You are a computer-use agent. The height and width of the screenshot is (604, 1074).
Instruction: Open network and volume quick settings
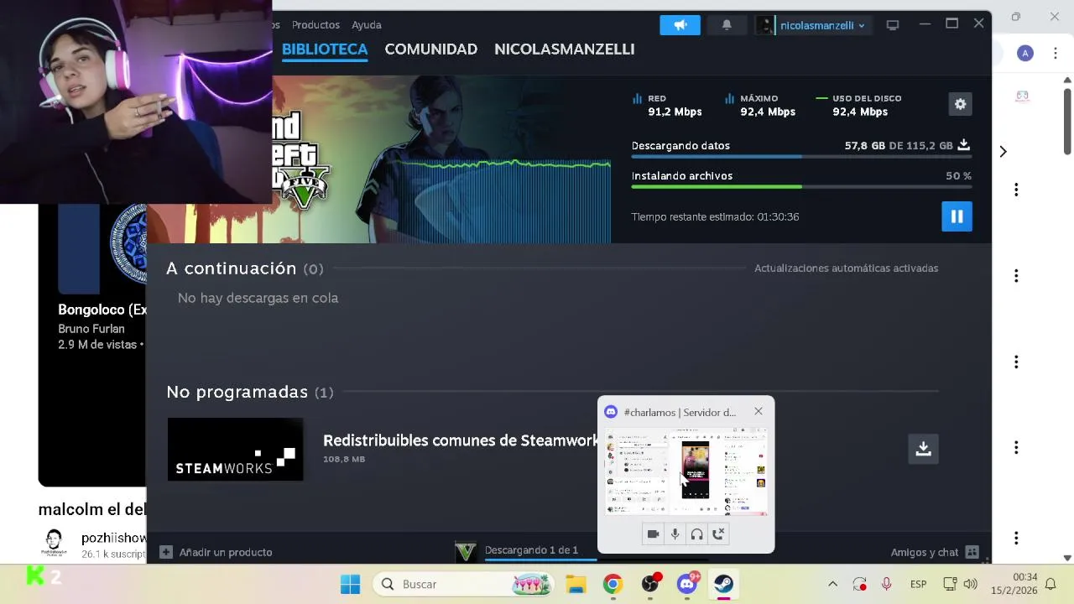(960, 584)
